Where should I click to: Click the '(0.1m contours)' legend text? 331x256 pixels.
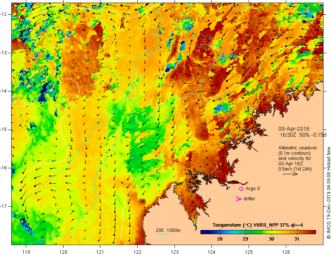coord(295,153)
